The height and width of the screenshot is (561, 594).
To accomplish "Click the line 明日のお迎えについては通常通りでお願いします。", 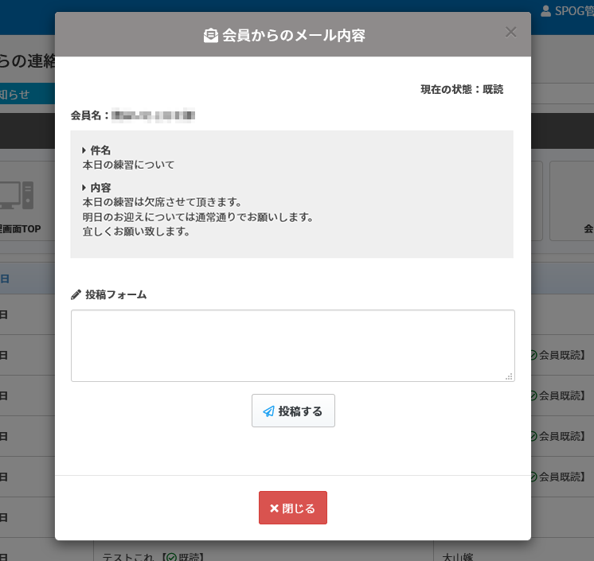I will [x=197, y=217].
